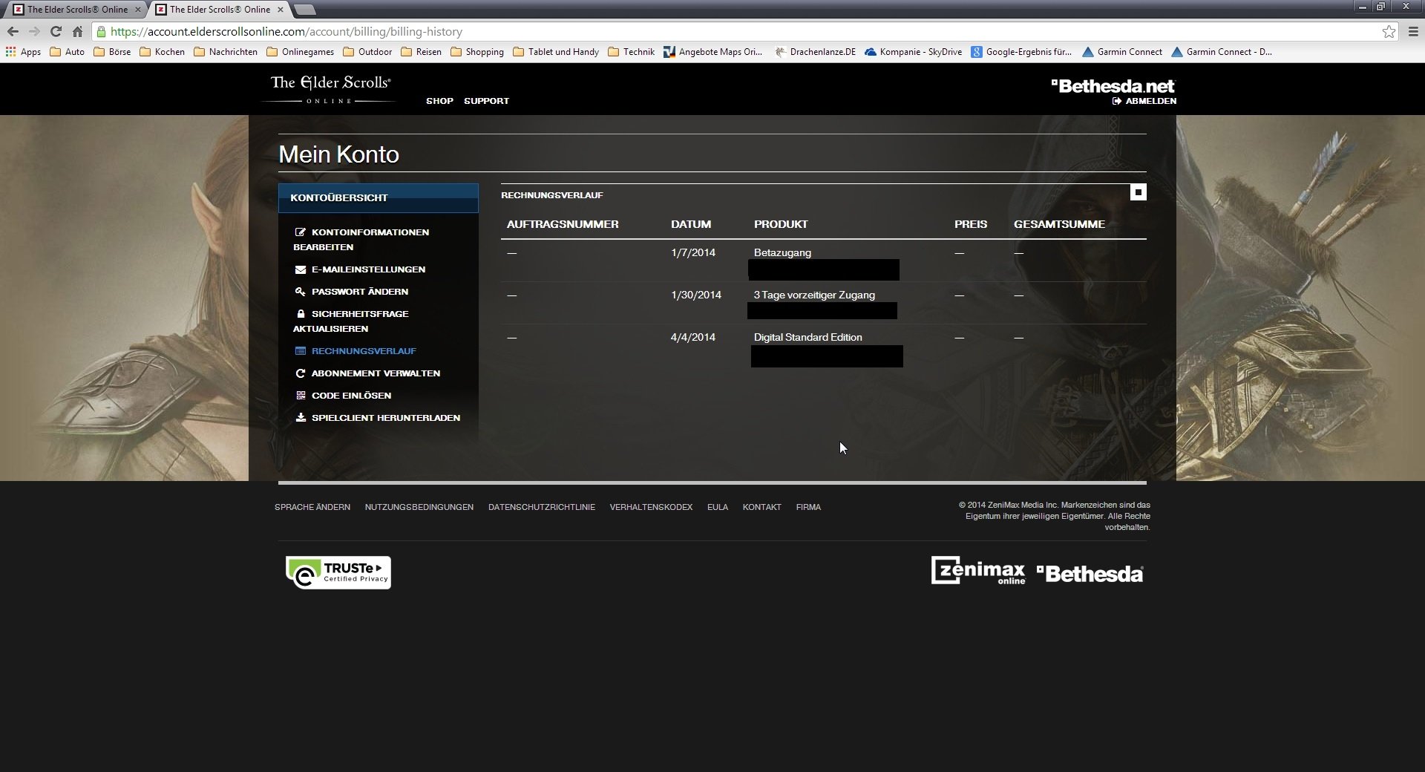The height and width of the screenshot is (772, 1425).
Task: Click the browser back arrow
Action: [13, 31]
